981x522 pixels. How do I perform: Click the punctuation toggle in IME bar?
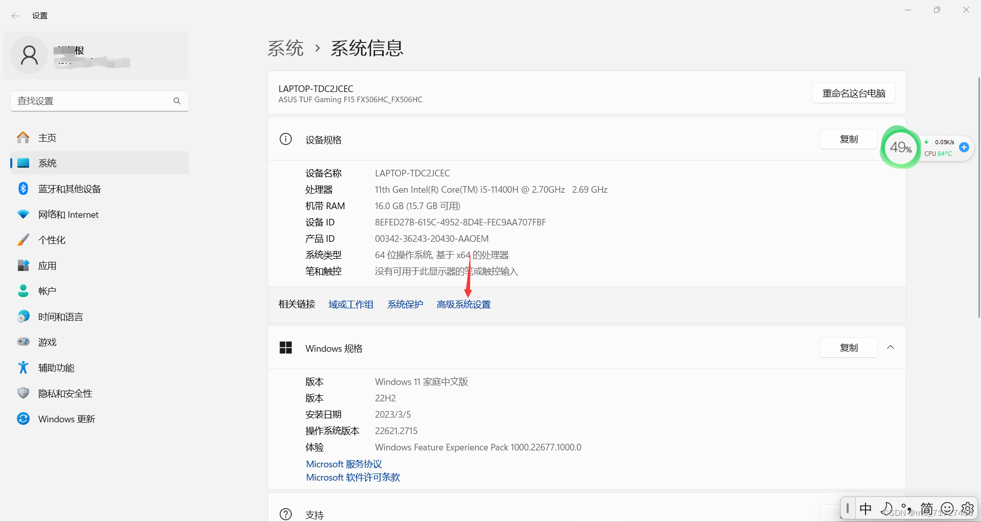pos(907,509)
